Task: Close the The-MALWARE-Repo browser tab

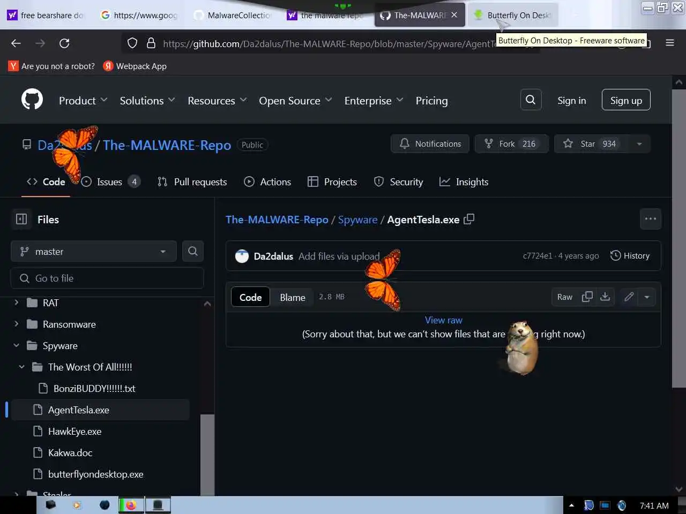Action: pyautogui.click(x=454, y=15)
